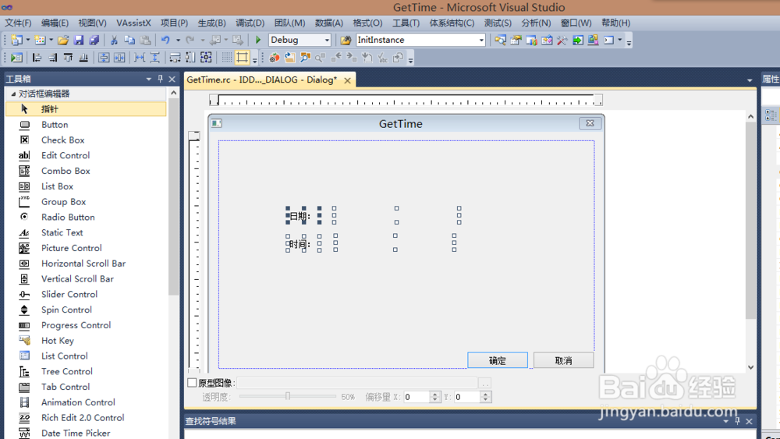Choose Edit Control from the toolbox
This screenshot has width=780, height=439.
coord(86,155)
